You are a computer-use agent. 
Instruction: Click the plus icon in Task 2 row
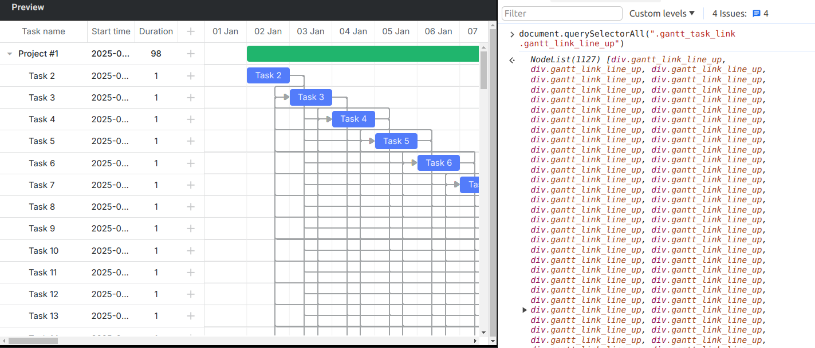(x=191, y=76)
